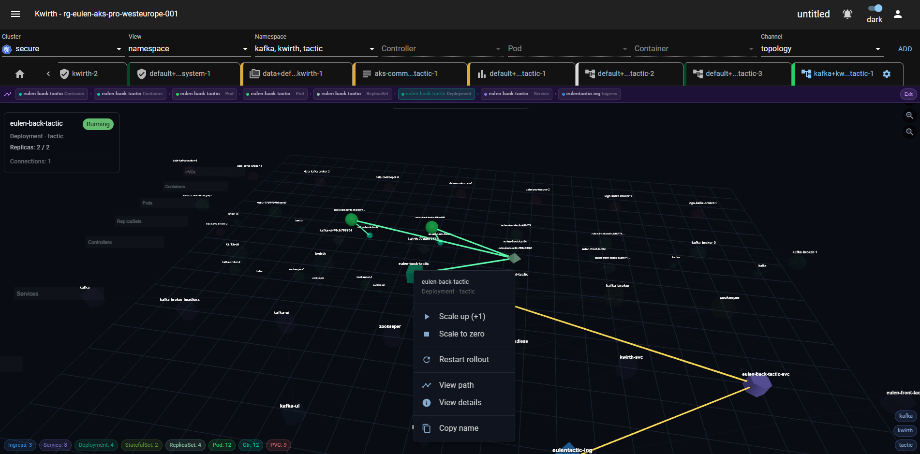The width and height of the screenshot is (920, 454).
Task: Toggle the StatefulSet: 2 filter chip
Action: pyautogui.click(x=141, y=445)
